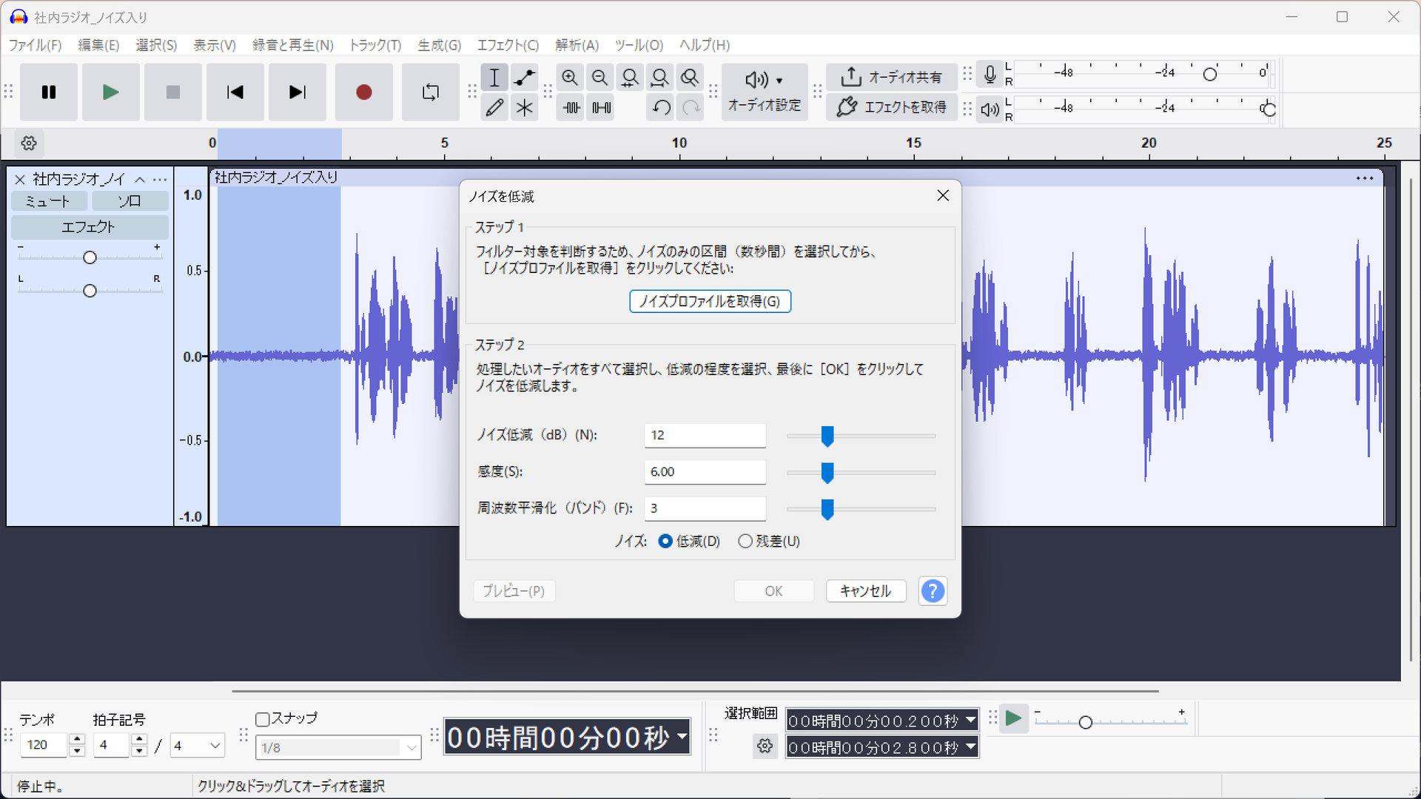Click the noise reduction dB slider thumb
This screenshot has width=1421, height=799.
(827, 436)
